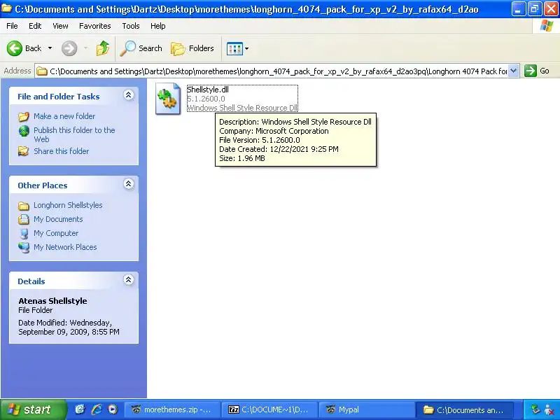Open the Views button menu
This screenshot has width=560, height=420.
pyautogui.click(x=237, y=48)
